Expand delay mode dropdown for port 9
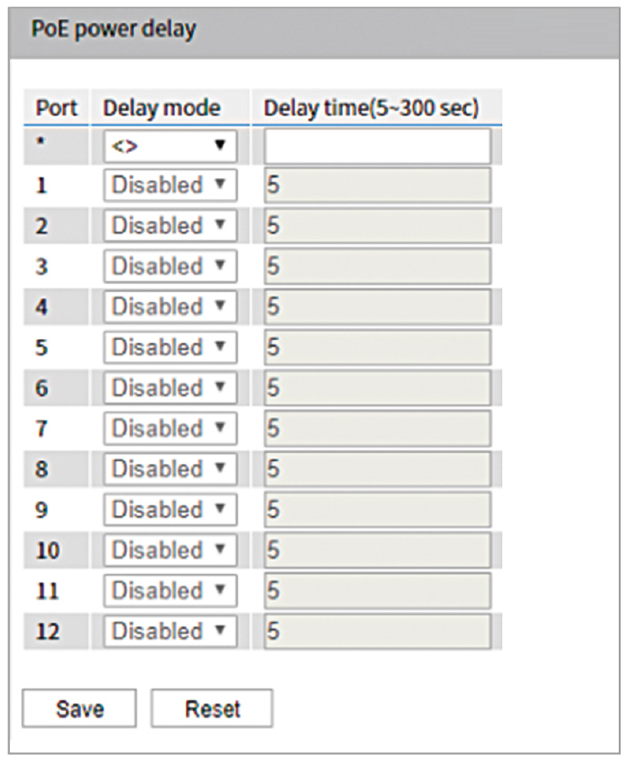This screenshot has height=763, width=627. click(169, 509)
